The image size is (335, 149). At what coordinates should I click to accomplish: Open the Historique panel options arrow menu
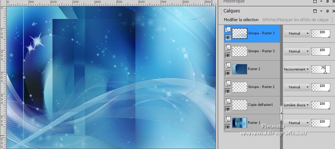321,1
